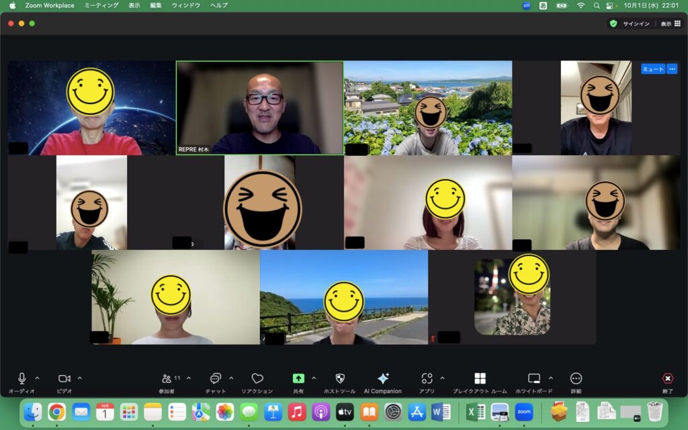
Task: Open the ミーティング menu in the menu bar
Action: [101, 5]
